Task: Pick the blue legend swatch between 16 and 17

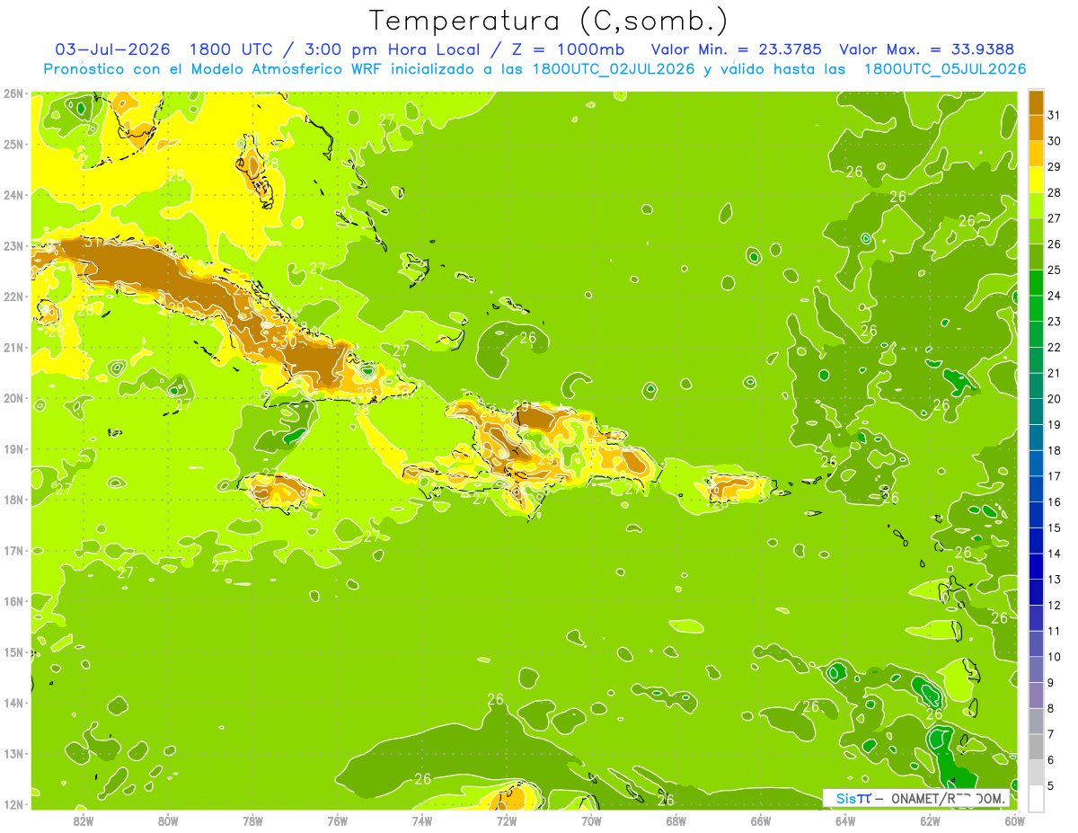Action: click(x=1036, y=488)
